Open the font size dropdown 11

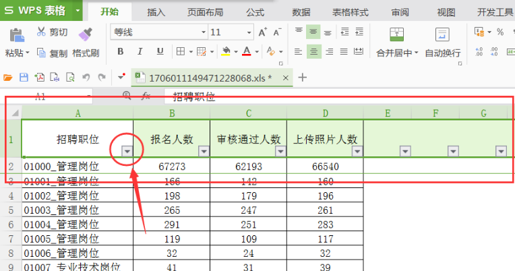point(249,32)
